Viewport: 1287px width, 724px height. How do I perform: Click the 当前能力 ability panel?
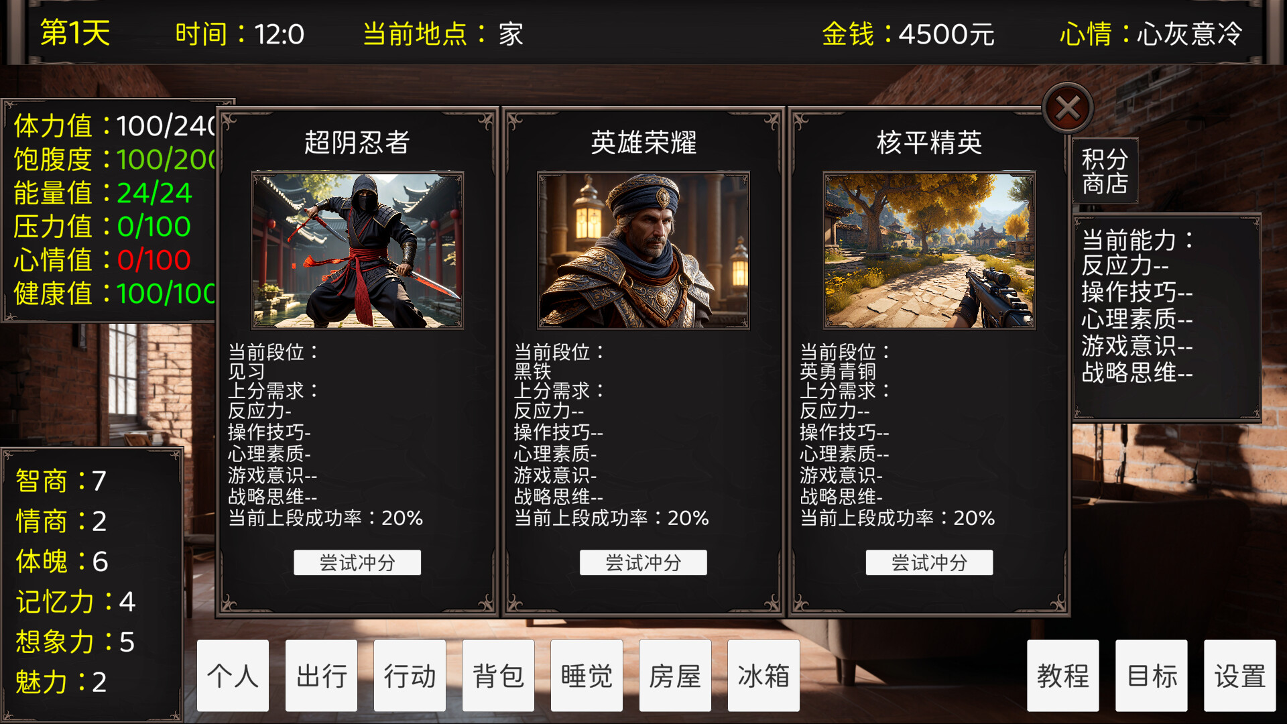1167,318
